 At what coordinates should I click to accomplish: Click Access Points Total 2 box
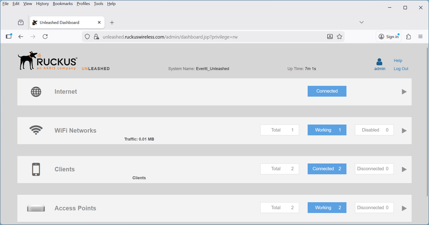[280, 208]
